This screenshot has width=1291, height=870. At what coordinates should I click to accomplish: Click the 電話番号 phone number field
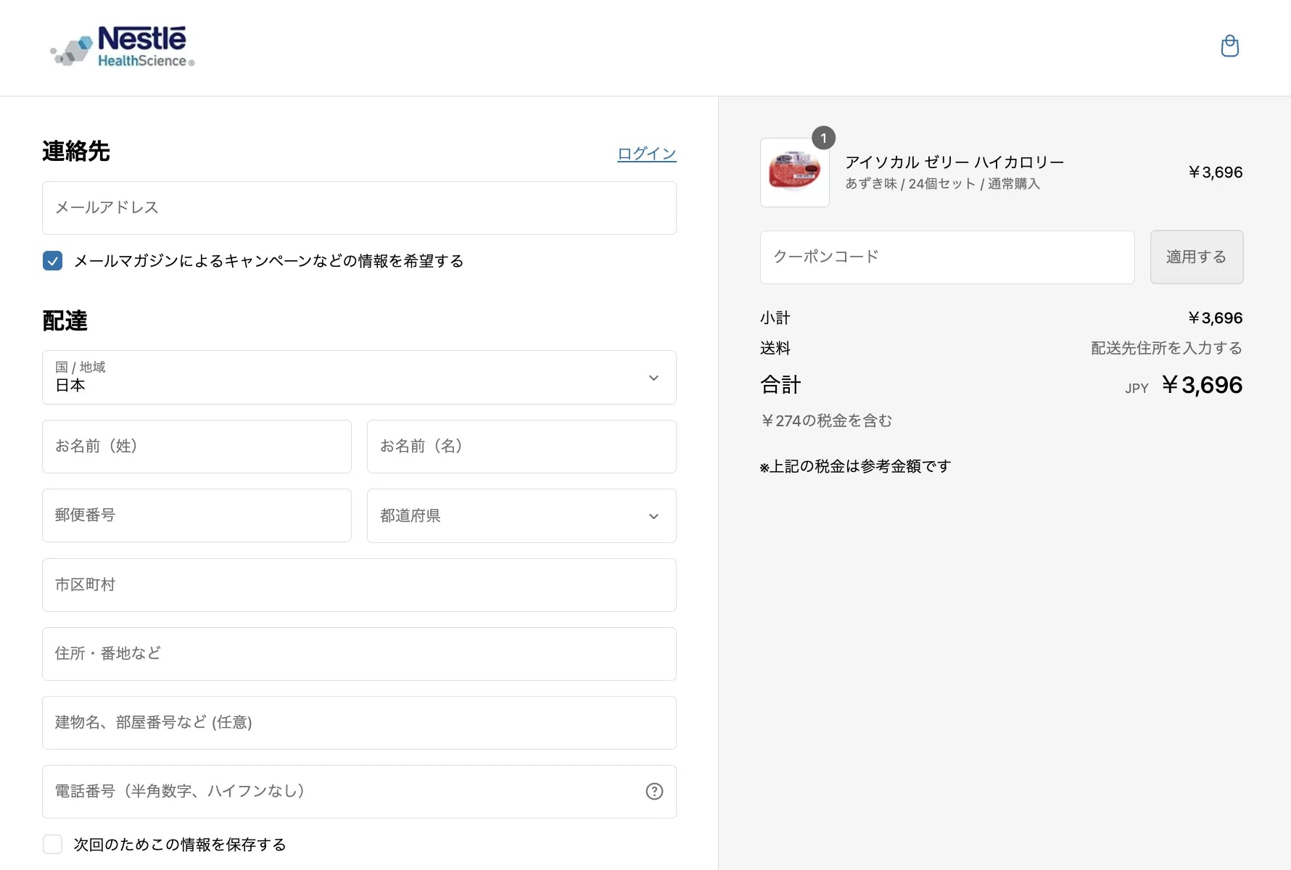pyautogui.click(x=341, y=792)
